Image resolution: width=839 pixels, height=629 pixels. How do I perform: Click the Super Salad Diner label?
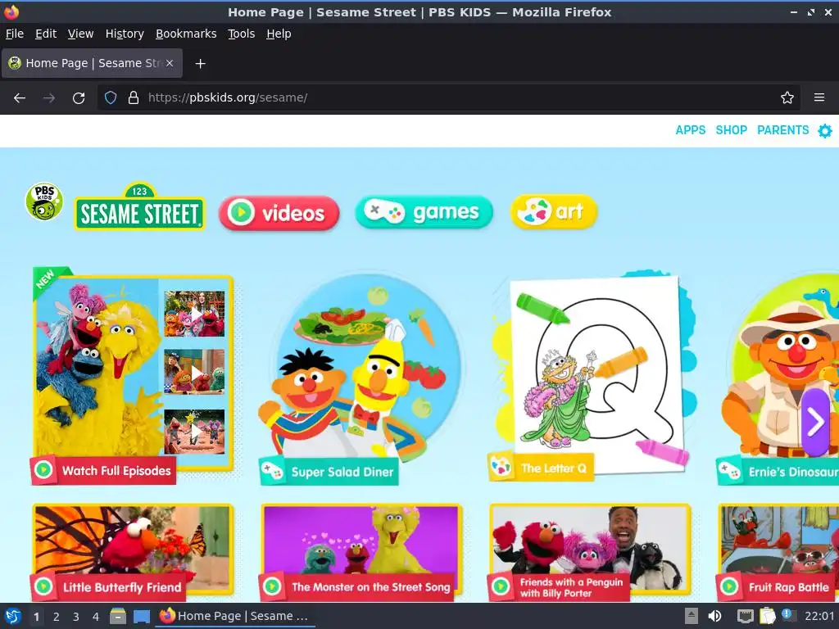pyautogui.click(x=342, y=472)
